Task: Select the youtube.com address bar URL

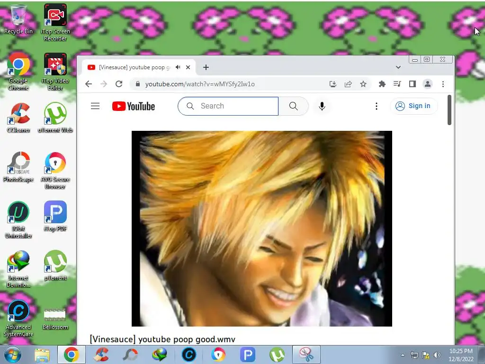Action: click(x=200, y=84)
